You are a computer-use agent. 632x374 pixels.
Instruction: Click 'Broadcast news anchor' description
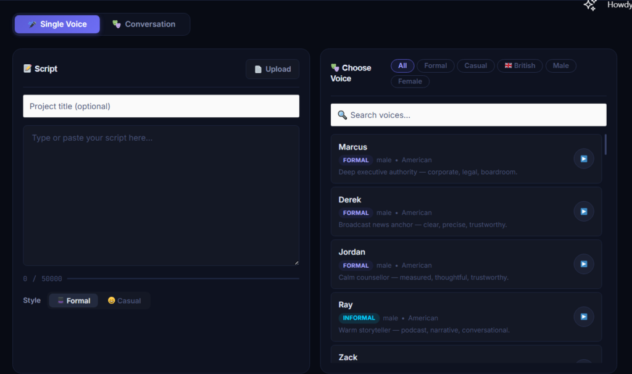[x=422, y=225]
